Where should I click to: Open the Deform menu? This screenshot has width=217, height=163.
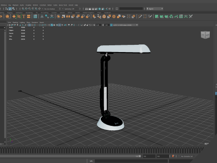coord(35,5)
